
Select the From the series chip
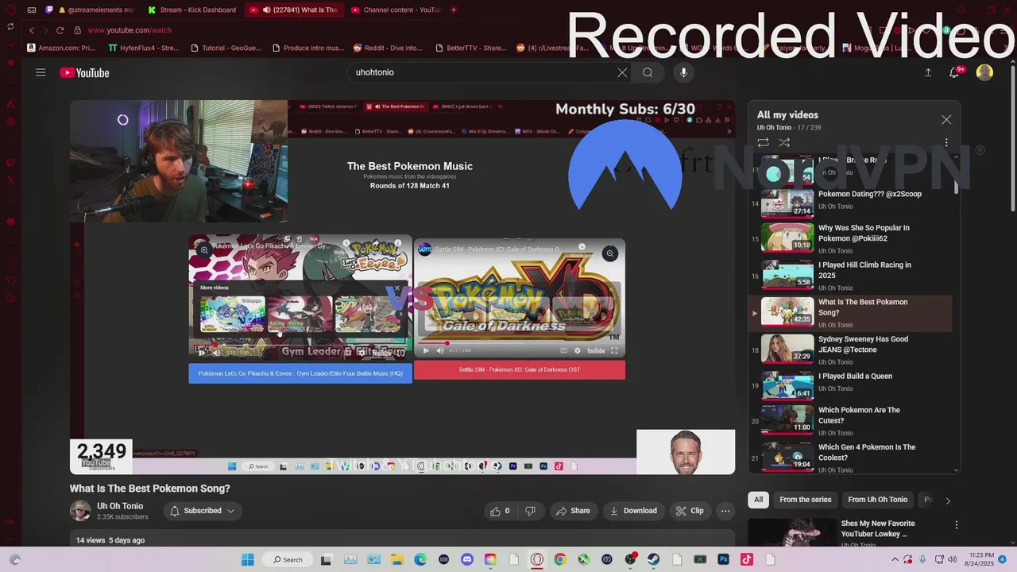point(805,500)
